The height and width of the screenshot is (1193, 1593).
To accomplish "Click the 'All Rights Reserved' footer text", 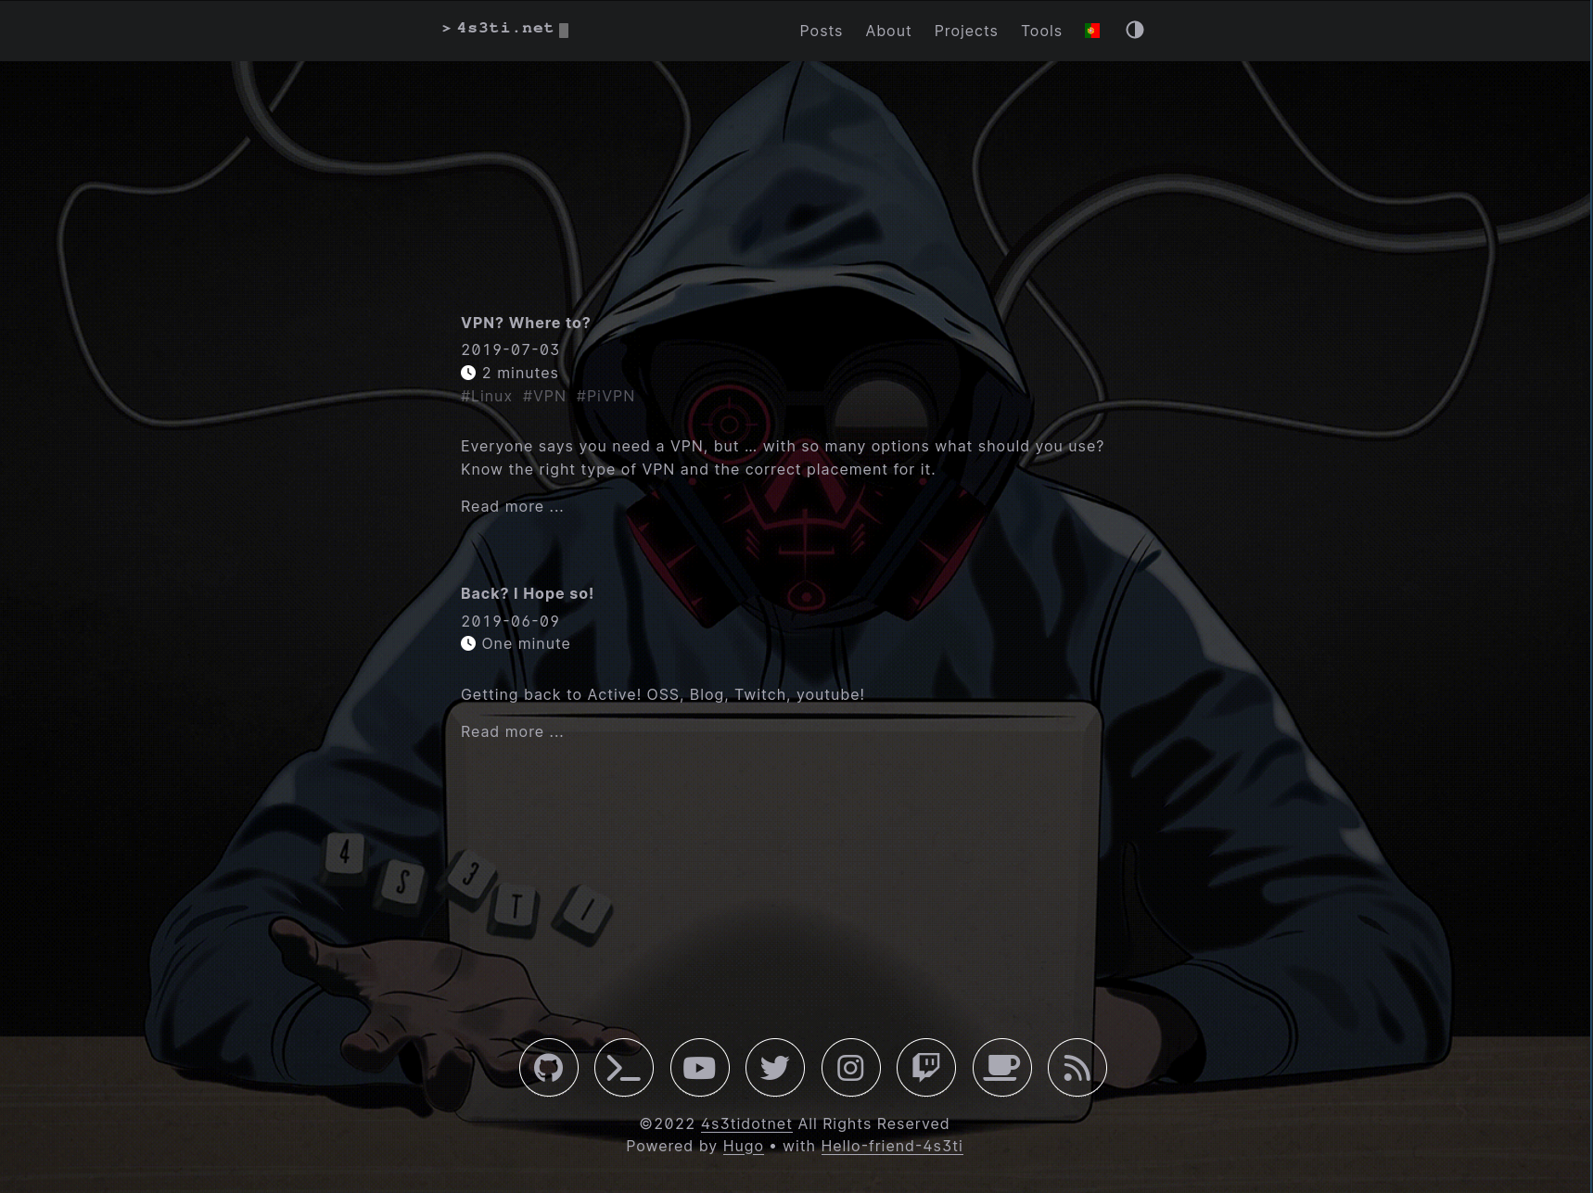I will point(873,1123).
